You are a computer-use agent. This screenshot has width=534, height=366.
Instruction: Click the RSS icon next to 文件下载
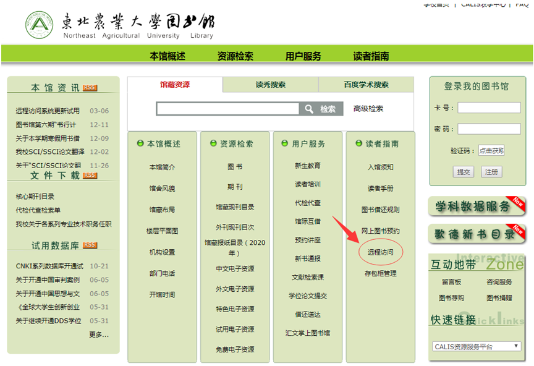coord(90,176)
